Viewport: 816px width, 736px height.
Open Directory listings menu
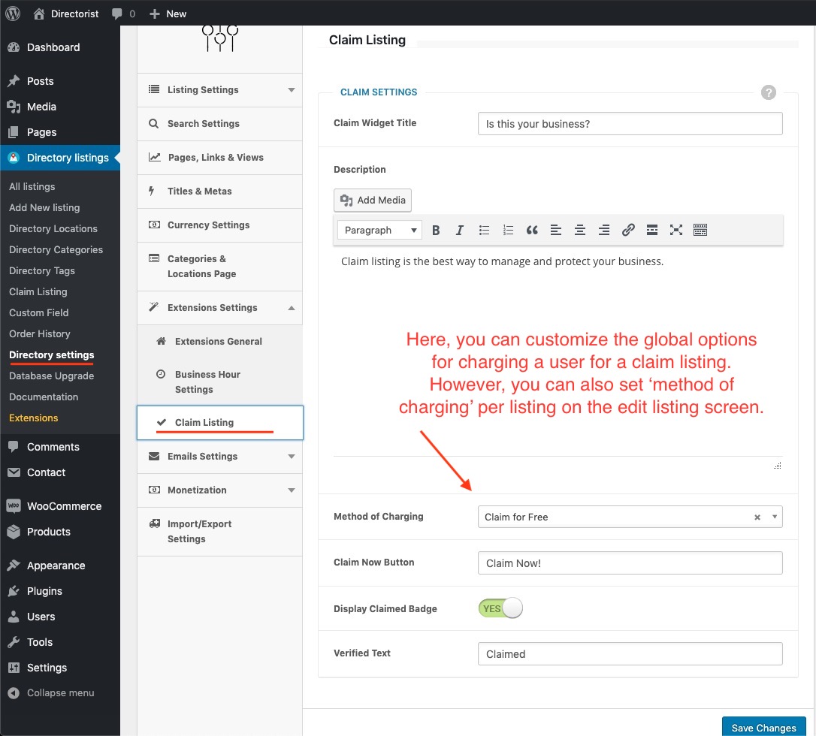(60, 158)
